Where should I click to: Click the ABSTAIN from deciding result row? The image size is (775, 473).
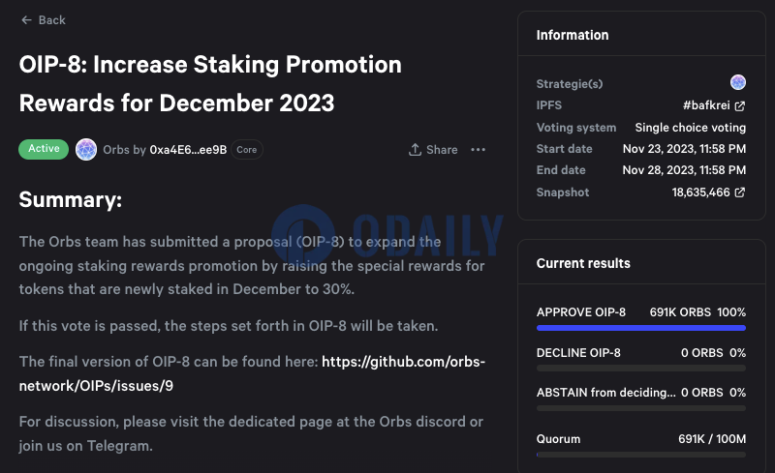click(641, 399)
